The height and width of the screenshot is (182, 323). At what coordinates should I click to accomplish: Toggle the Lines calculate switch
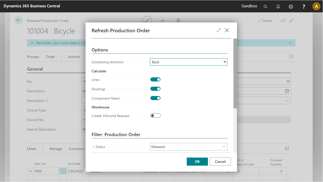click(155, 79)
